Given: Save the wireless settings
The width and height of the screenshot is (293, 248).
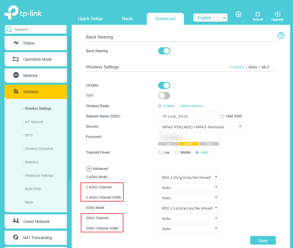Looking at the screenshot, I should click(263, 240).
